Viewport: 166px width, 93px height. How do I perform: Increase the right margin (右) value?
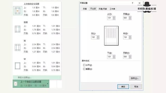(130, 36)
